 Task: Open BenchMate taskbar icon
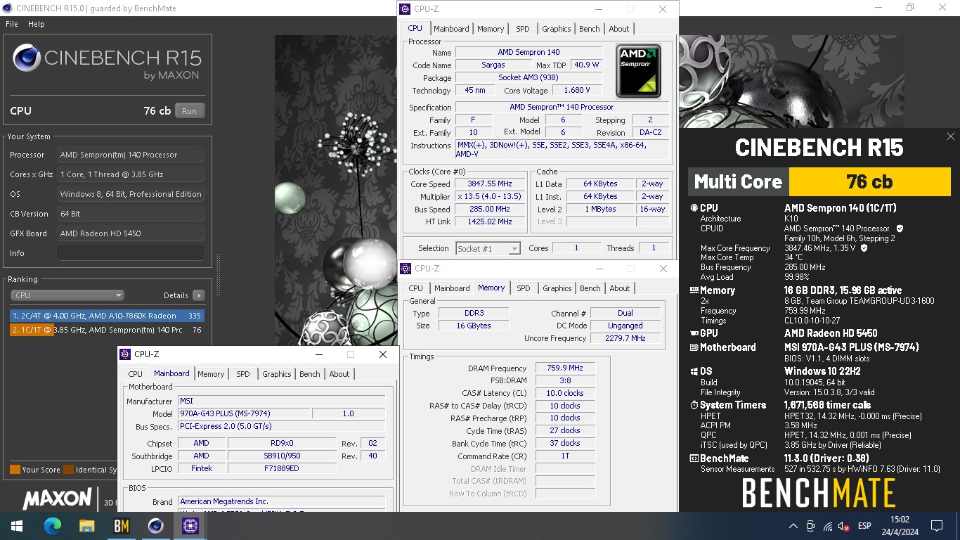121,525
